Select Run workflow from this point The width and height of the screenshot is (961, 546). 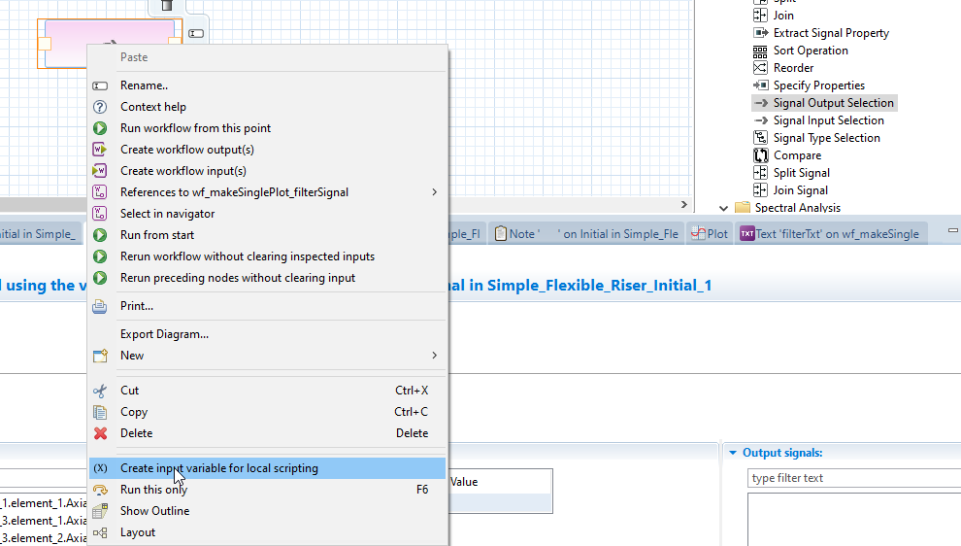tap(195, 128)
